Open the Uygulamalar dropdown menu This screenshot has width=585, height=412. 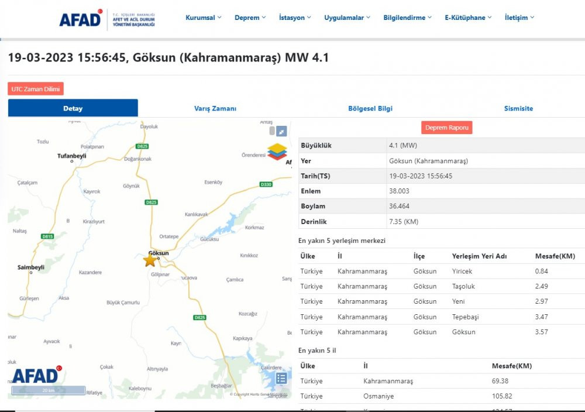[x=347, y=18]
